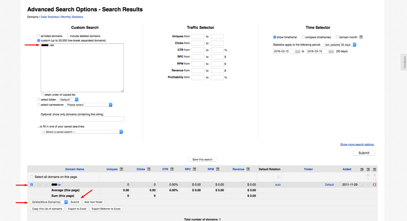
Task: Open the Delete/Move Domain(s) dropdown
Action: click(x=49, y=202)
